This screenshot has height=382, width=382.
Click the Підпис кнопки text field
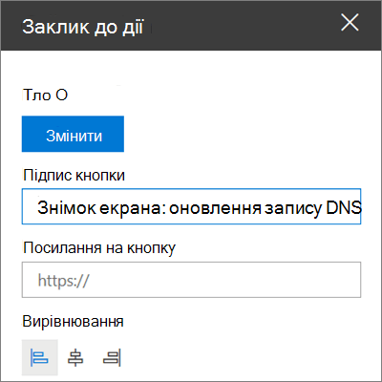coord(191,206)
